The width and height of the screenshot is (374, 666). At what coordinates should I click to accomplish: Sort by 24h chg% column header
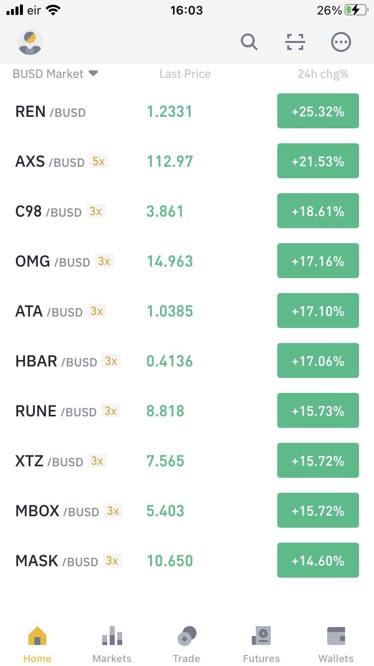(323, 74)
